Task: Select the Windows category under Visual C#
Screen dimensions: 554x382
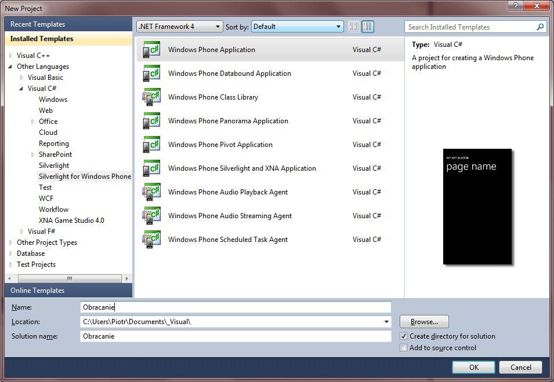Action: point(53,100)
